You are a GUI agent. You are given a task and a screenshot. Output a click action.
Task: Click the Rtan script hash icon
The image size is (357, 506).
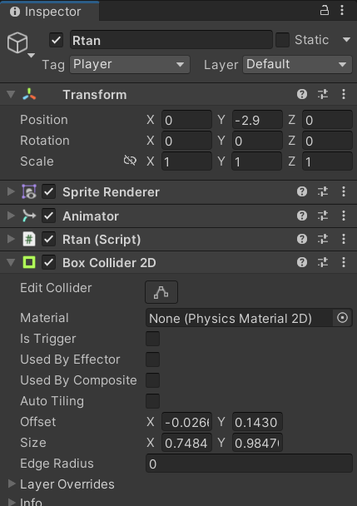(29, 239)
